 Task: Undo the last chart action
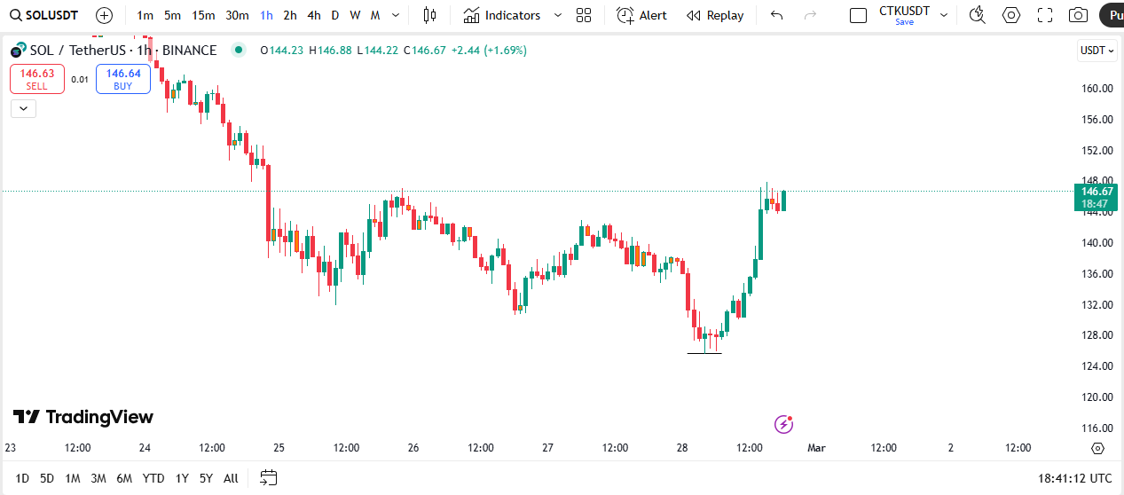point(777,15)
